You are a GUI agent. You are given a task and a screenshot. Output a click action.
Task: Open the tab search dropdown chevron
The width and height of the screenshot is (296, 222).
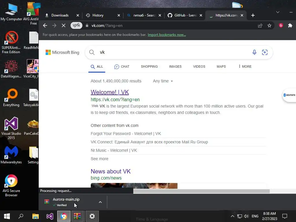click(x=278, y=12)
